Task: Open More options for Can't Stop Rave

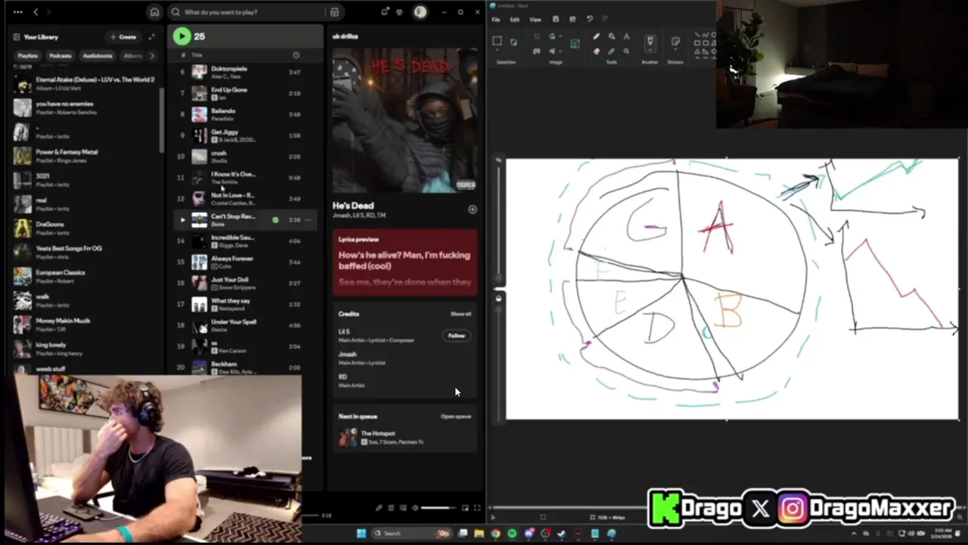Action: point(308,220)
